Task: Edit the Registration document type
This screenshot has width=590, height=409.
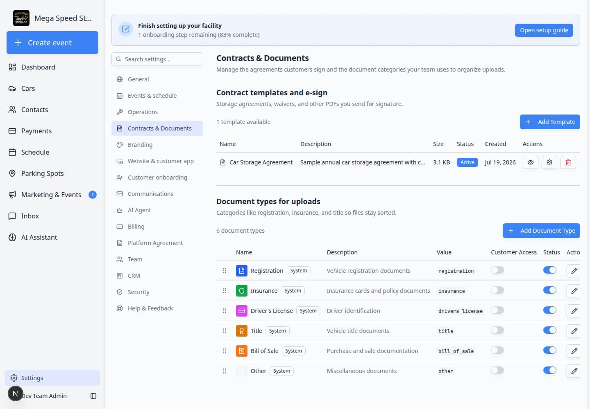Action: [574, 271]
